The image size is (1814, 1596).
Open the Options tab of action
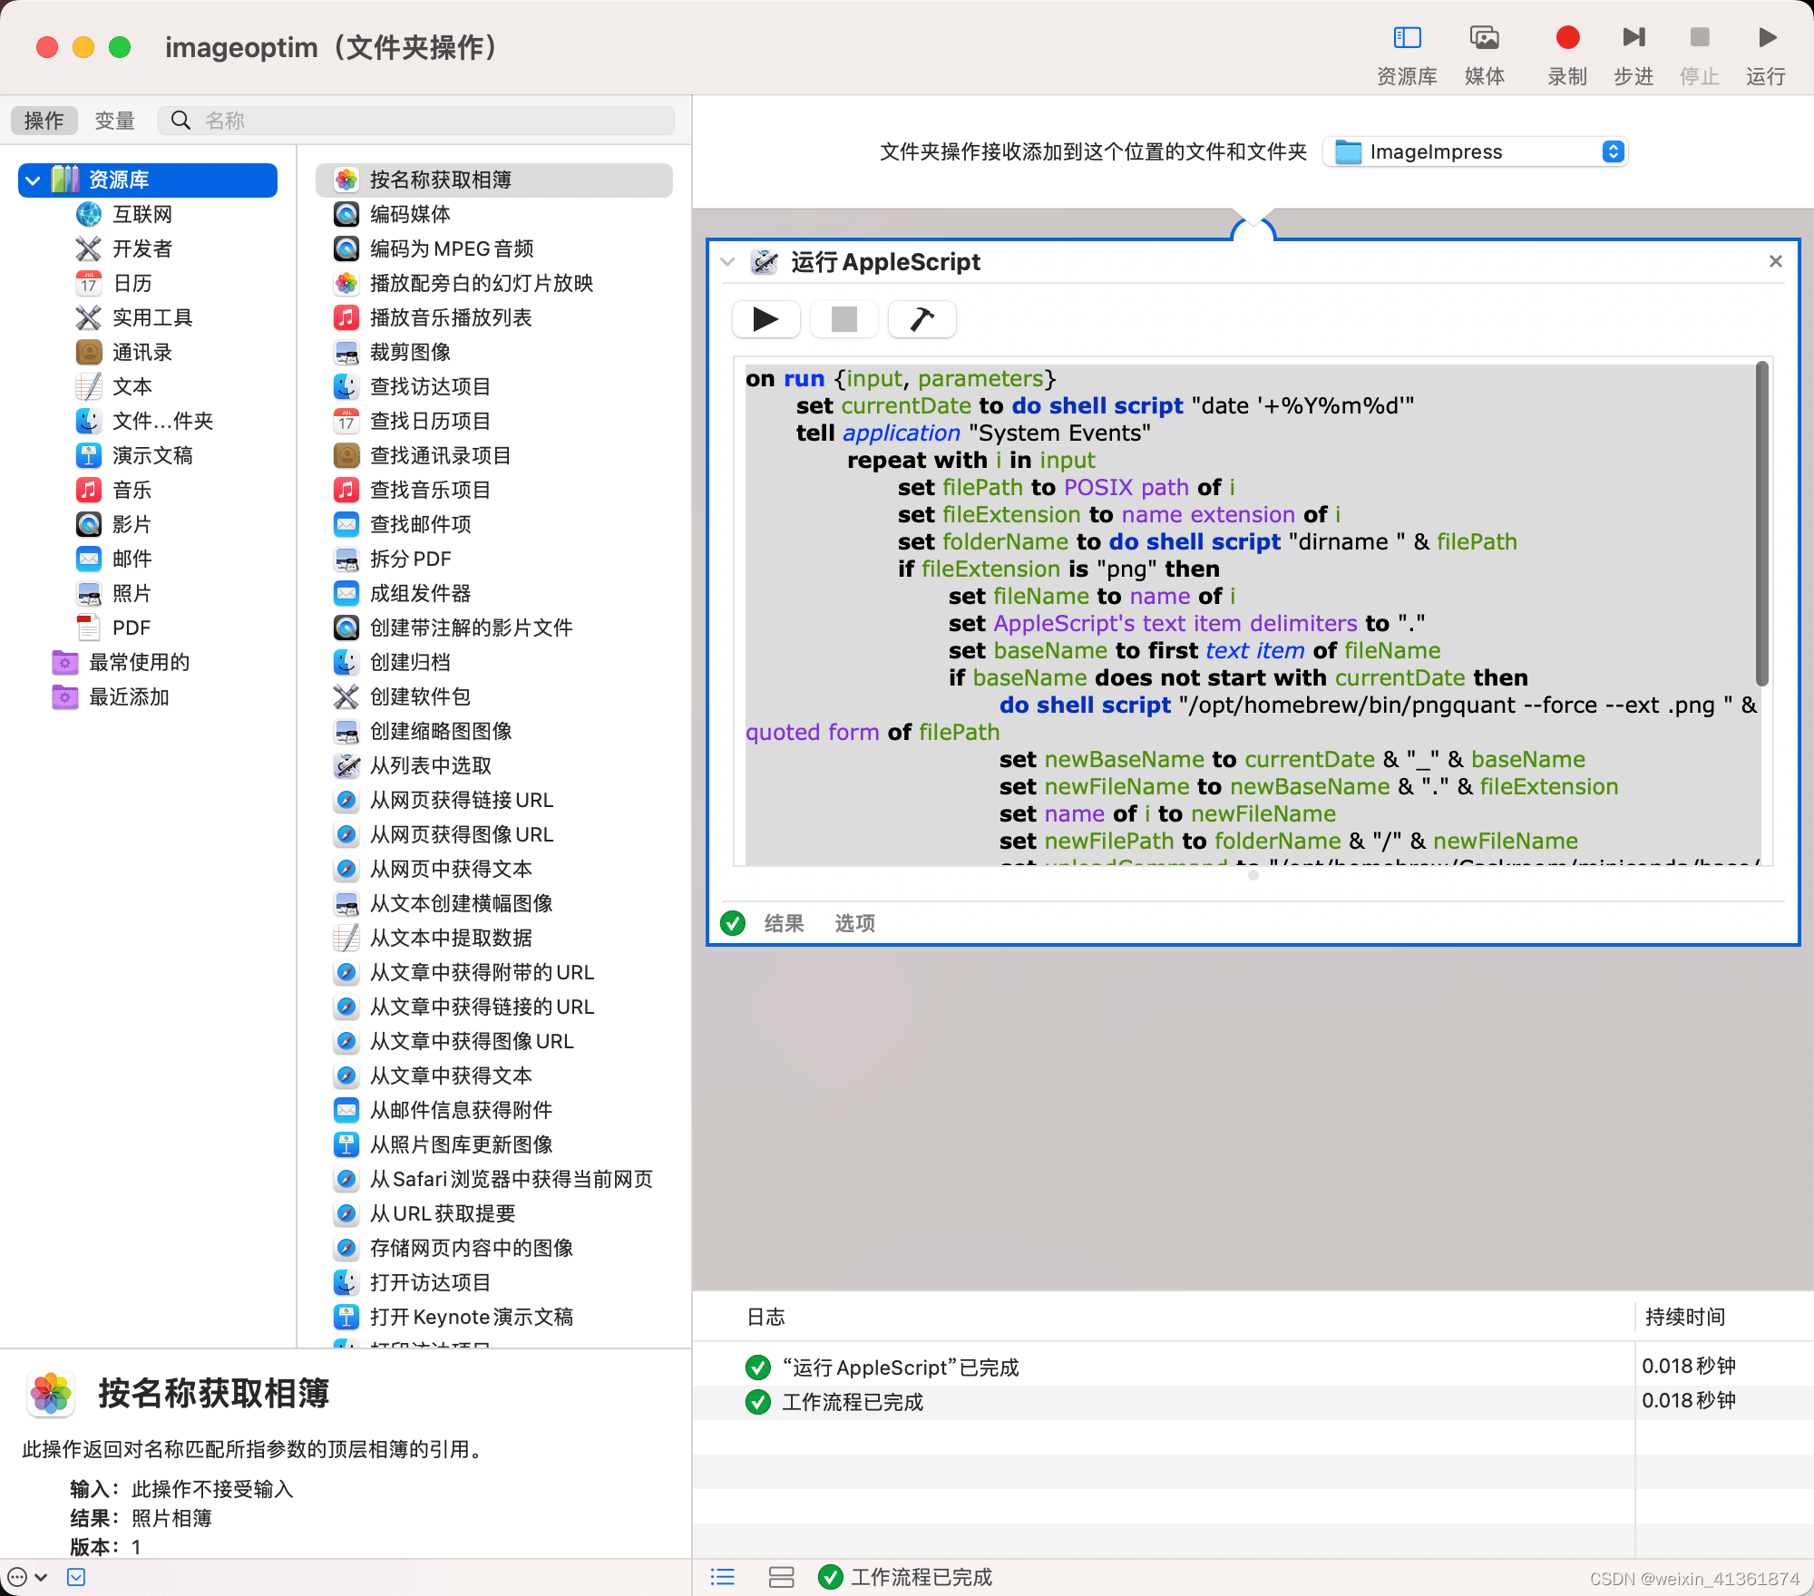(x=854, y=923)
